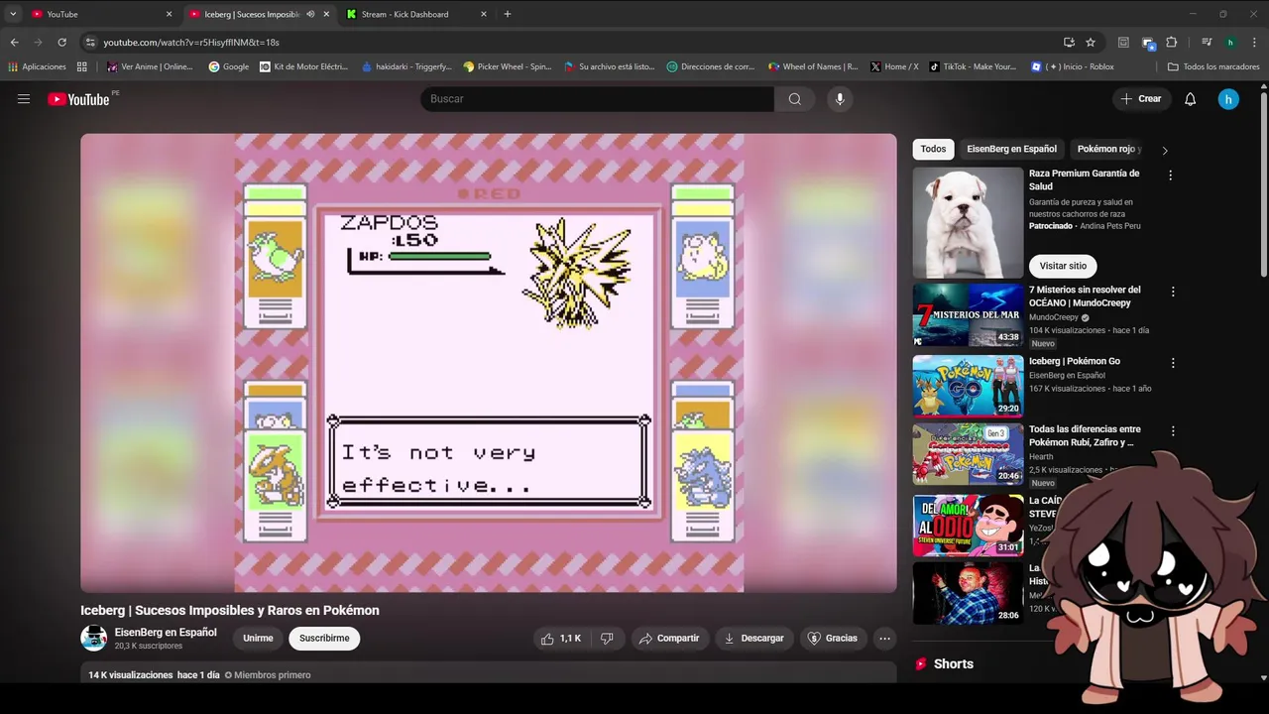Dislike the video with thumbs down

(x=607, y=639)
